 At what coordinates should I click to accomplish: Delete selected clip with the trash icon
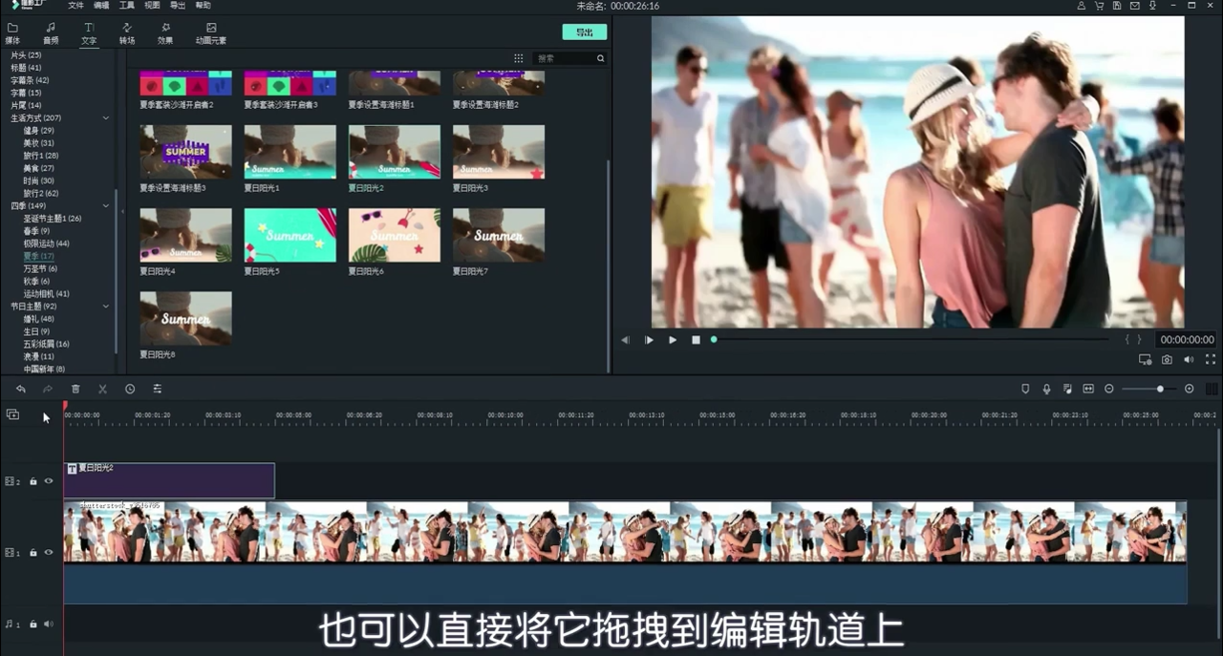pyautogui.click(x=75, y=389)
